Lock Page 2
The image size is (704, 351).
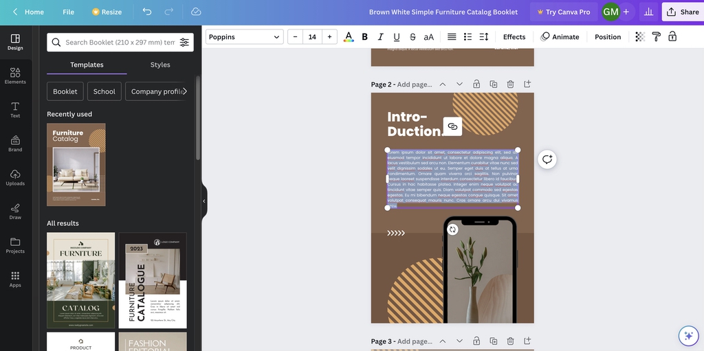pos(476,84)
